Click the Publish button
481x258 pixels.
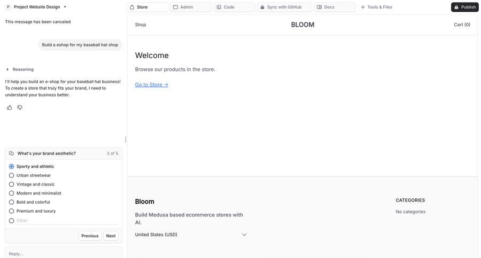pos(465,7)
